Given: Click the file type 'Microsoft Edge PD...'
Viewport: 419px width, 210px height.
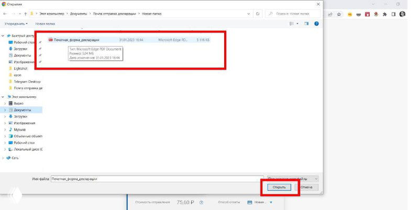Looking at the screenshot, I should (x=173, y=40).
